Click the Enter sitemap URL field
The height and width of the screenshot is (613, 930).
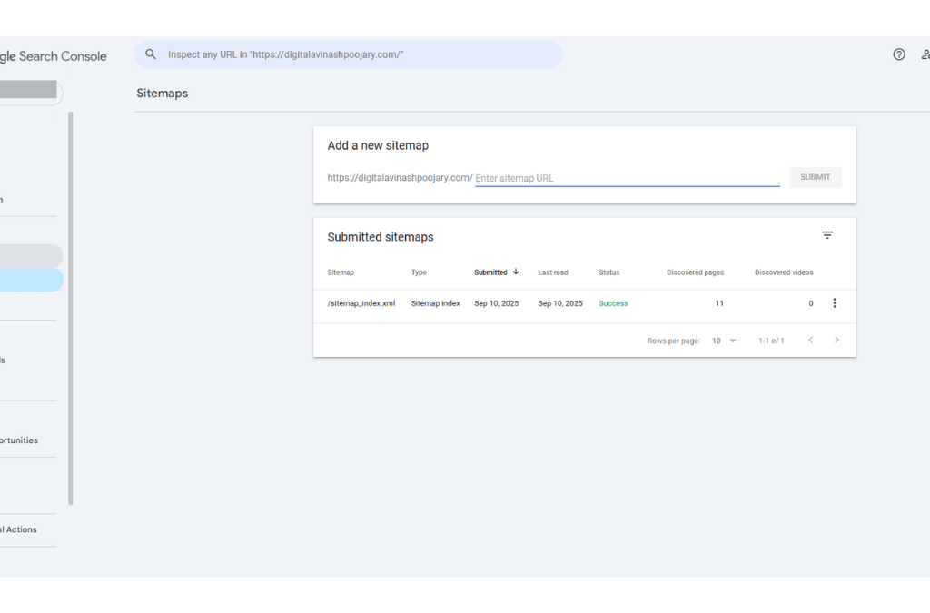pyautogui.click(x=627, y=178)
